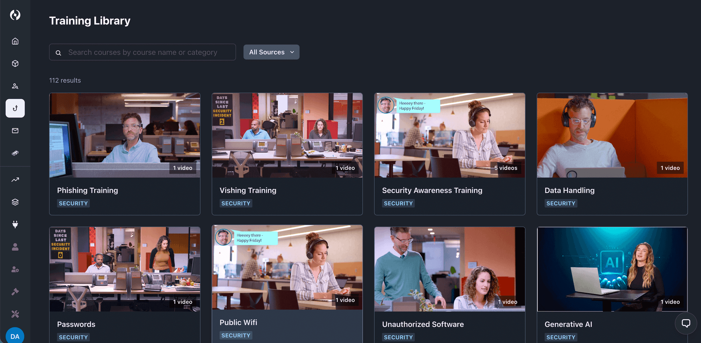Click the cube icon in sidebar
701x343 pixels.
tap(15, 63)
